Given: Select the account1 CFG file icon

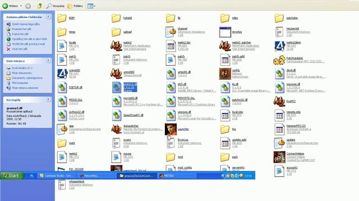Looking at the screenshot, I should pos(279,171).
